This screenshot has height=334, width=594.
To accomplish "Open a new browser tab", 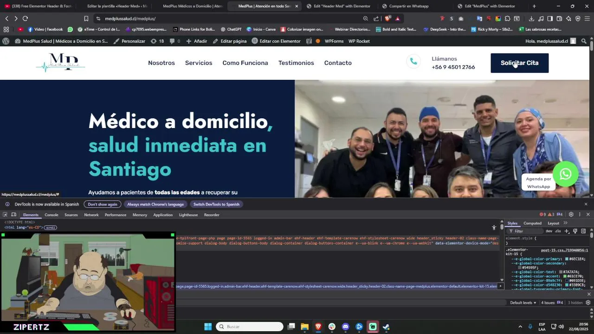I will (534, 6).
